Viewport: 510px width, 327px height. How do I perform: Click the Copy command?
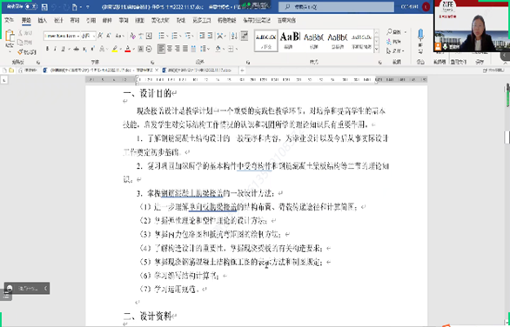tap(25, 43)
